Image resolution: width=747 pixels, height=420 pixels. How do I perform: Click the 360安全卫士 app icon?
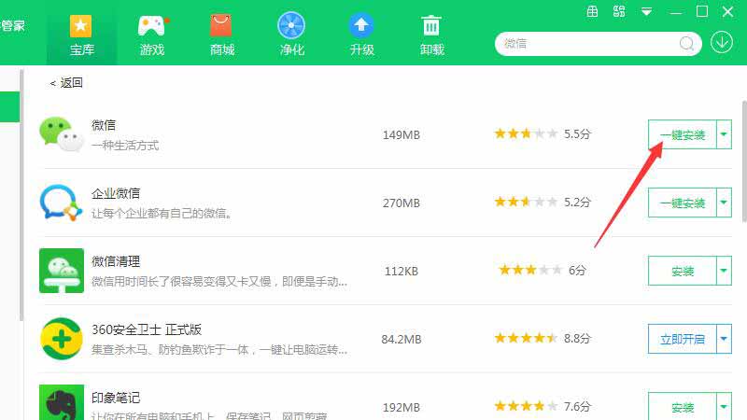point(62,339)
